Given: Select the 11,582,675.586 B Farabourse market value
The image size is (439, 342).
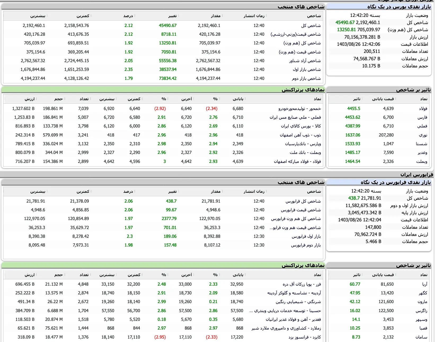Looking at the screenshot, I should [363, 206].
